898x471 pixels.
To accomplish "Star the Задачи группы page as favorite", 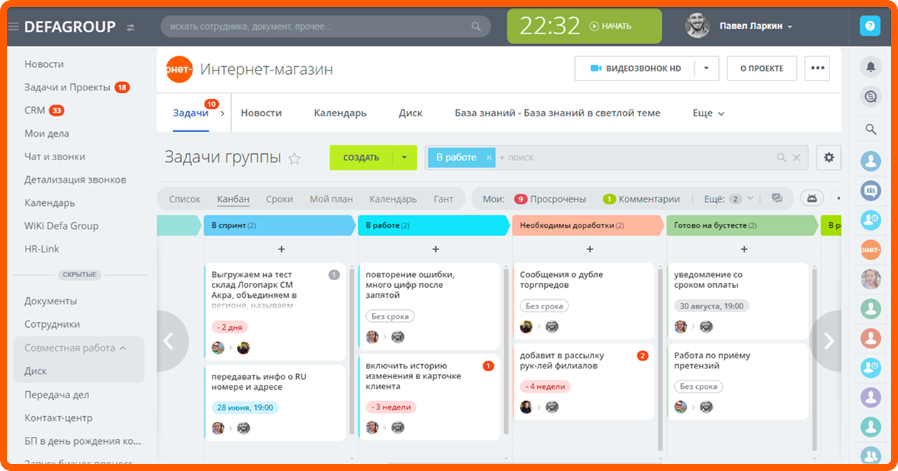I will click(x=294, y=158).
